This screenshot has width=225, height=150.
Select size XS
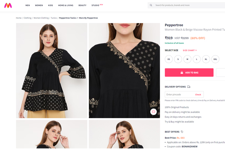click(169, 59)
